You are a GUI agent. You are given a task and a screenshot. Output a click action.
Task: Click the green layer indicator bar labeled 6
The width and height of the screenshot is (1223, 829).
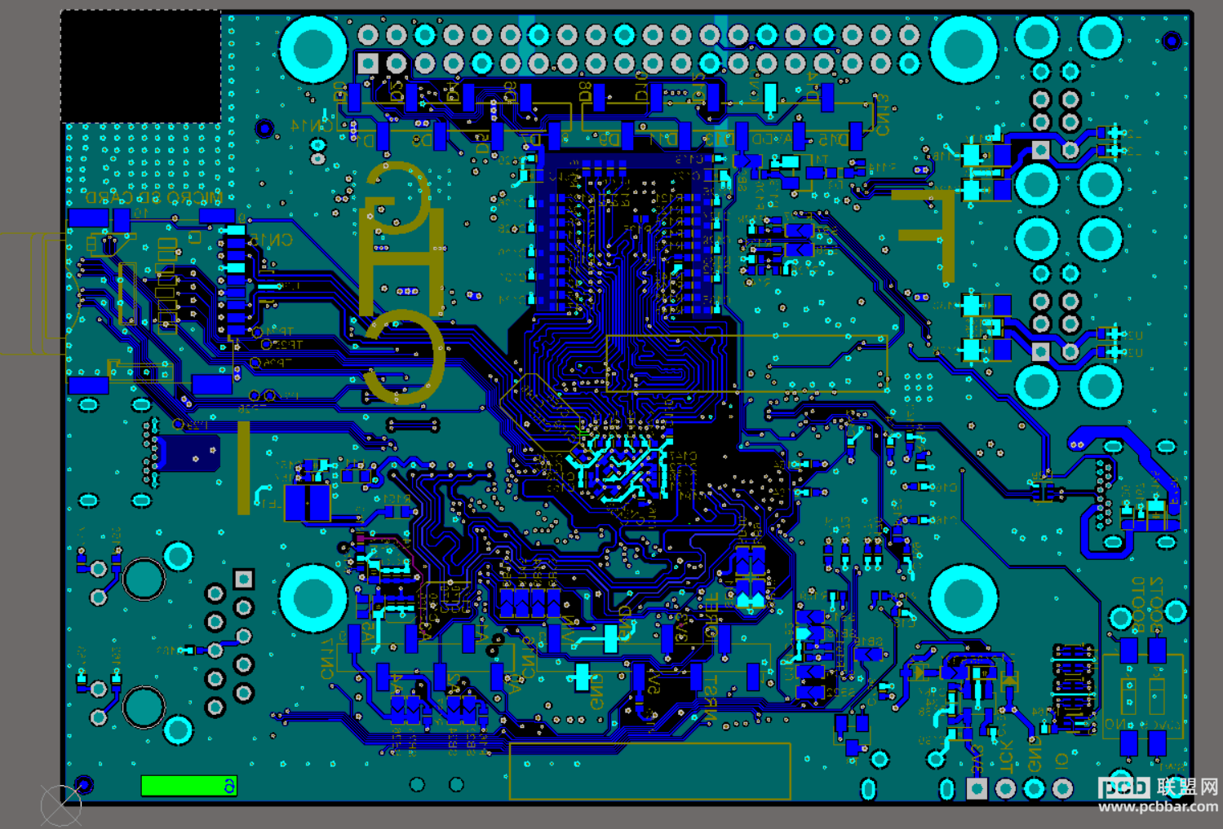(189, 785)
